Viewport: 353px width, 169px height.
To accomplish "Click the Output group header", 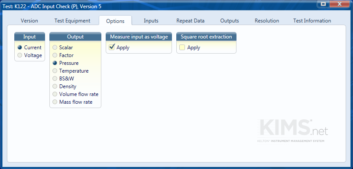I will [75, 37].
